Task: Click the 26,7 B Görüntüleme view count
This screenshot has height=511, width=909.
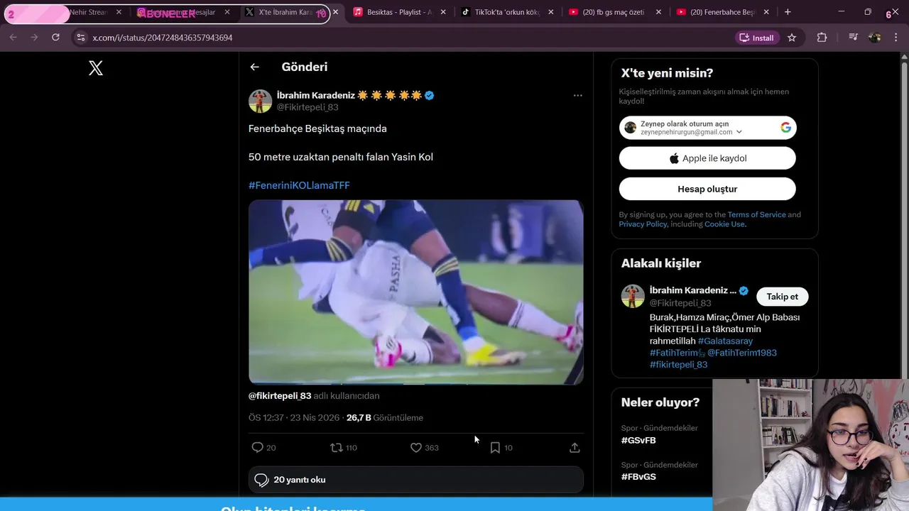Action: click(385, 418)
